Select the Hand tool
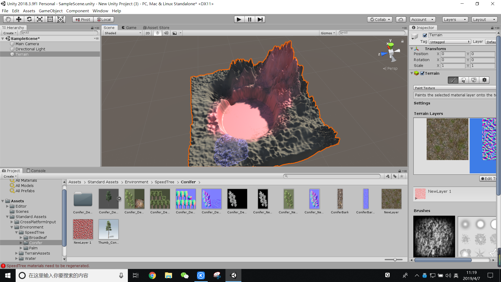This screenshot has width=501, height=282. [8, 19]
